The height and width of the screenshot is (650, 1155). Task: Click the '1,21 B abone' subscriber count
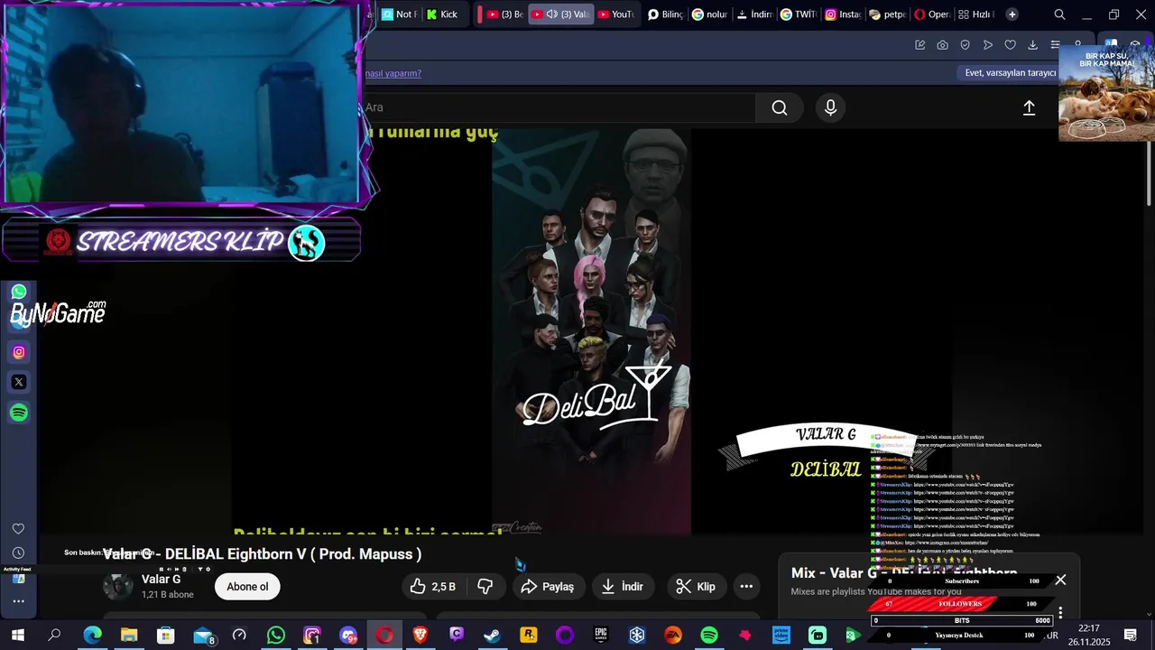coord(168,595)
